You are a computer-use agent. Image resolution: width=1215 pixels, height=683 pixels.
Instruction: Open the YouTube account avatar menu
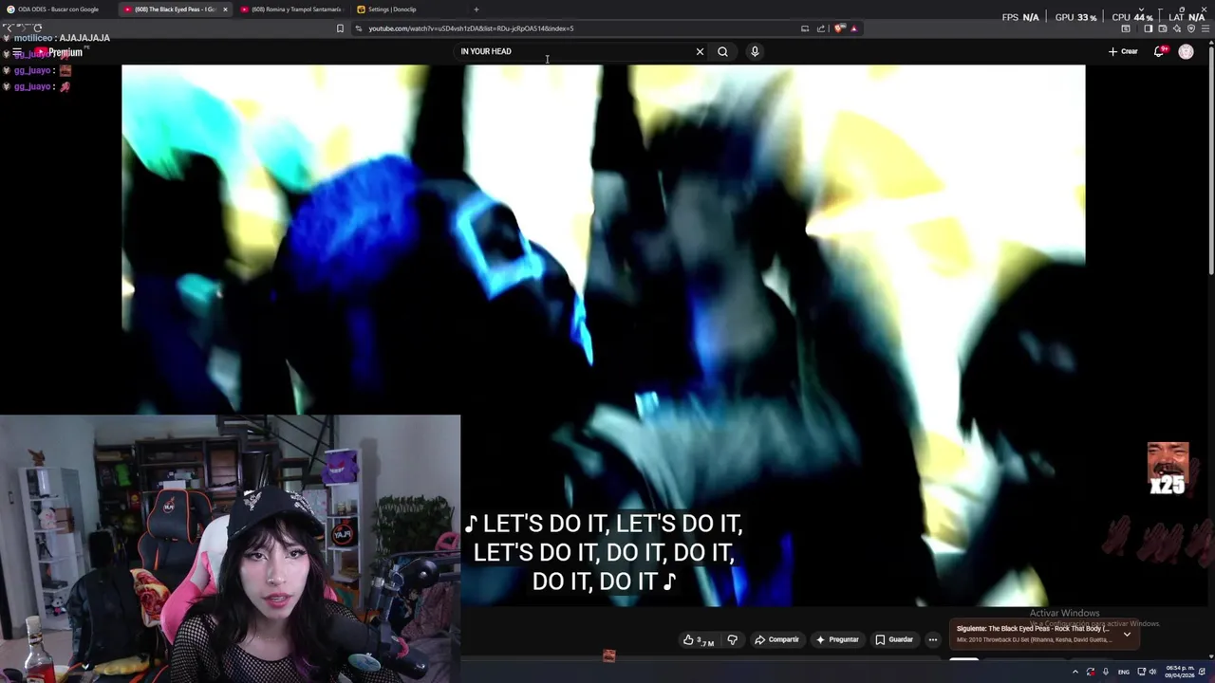tap(1186, 51)
